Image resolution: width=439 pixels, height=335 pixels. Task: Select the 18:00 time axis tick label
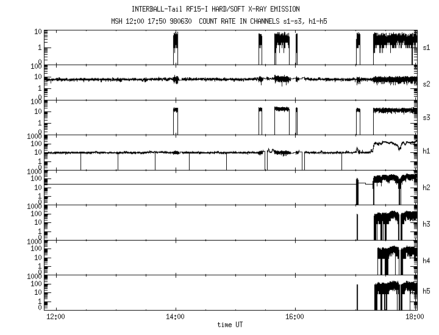[x=415, y=317]
